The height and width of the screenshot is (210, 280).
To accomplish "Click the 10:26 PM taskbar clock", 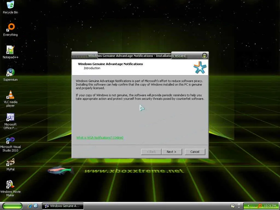I will click(270, 206).
